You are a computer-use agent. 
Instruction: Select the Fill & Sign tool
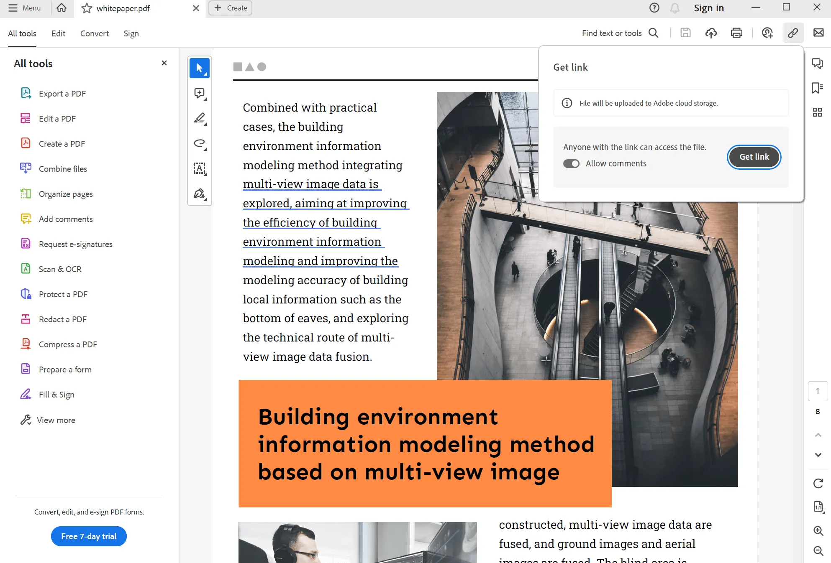point(56,395)
